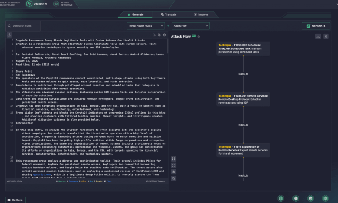Viewport: 338px width, 203px height.
Task: Click first 'leads_to' edge label
Action: coord(243,74)
